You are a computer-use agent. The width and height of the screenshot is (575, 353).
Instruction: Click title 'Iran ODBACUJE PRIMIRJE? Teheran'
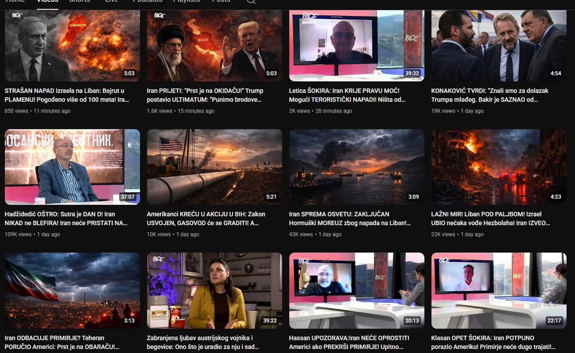pyautogui.click(x=62, y=342)
